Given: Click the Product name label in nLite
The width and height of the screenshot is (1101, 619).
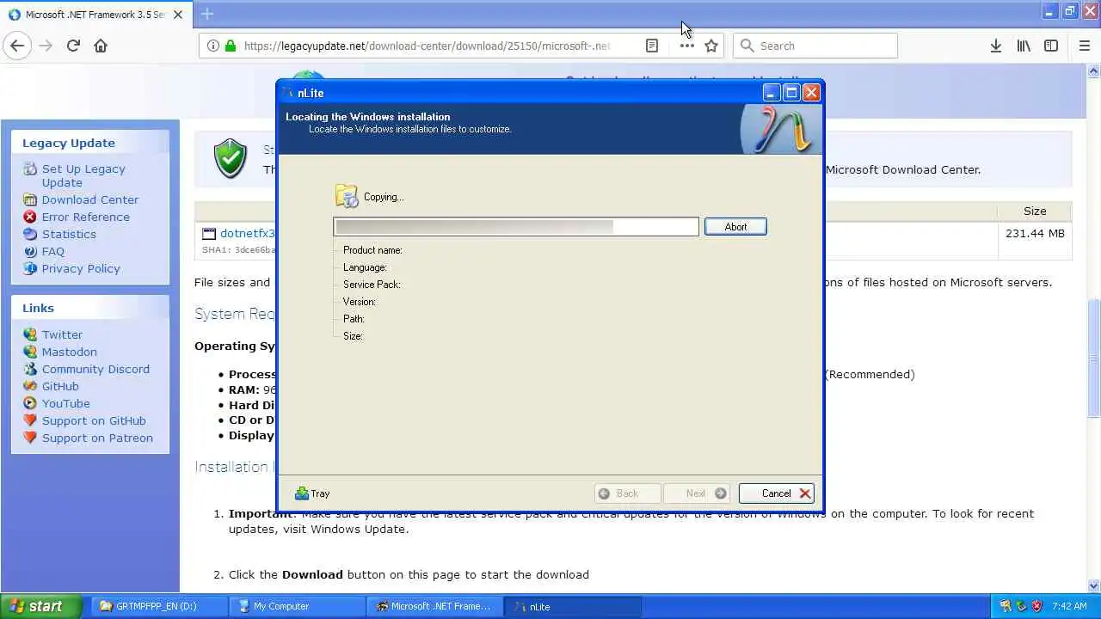Looking at the screenshot, I should (372, 250).
